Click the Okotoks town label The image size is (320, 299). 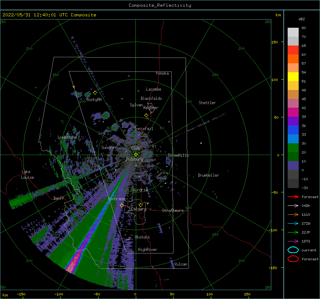[x=143, y=237]
